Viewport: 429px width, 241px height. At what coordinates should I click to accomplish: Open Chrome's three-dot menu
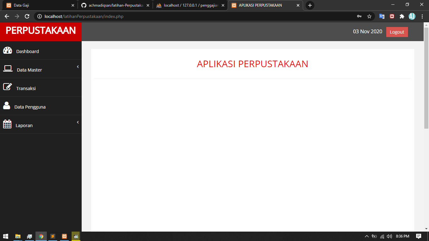[x=422, y=16]
